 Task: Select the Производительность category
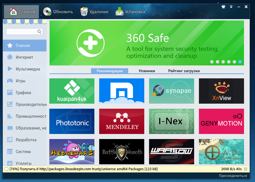pos(25,104)
